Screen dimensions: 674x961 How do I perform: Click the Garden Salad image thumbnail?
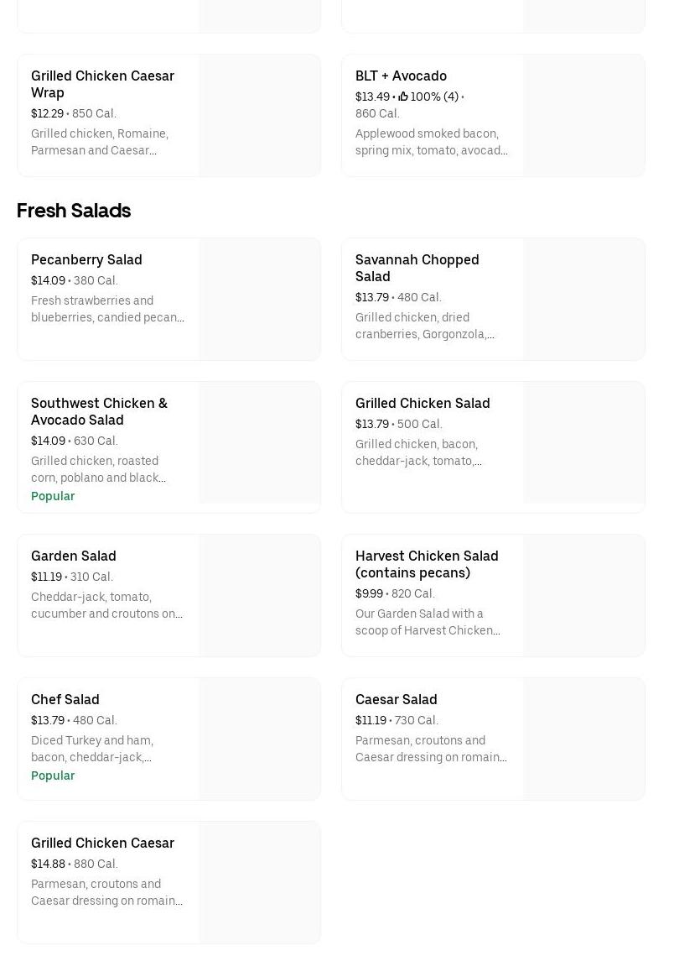(x=260, y=596)
